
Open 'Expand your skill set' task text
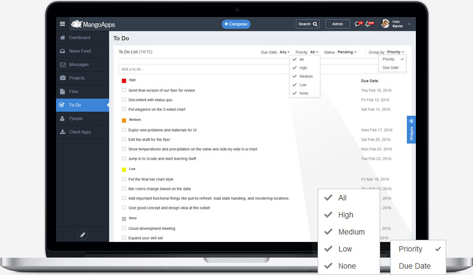coord(145,238)
